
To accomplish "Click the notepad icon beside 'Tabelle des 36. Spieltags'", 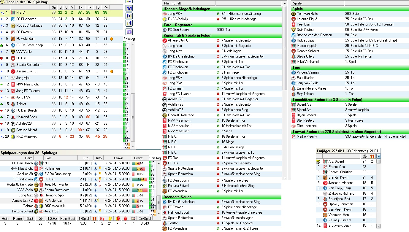I will point(3,2).
